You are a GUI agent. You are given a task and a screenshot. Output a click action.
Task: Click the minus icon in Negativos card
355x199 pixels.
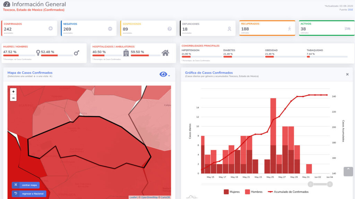110,29
